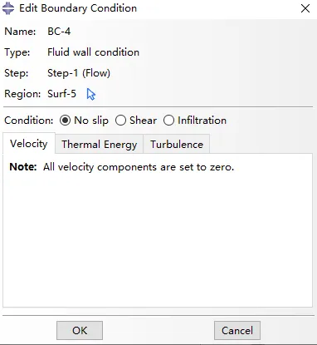Select the No slip condition

(x=65, y=121)
